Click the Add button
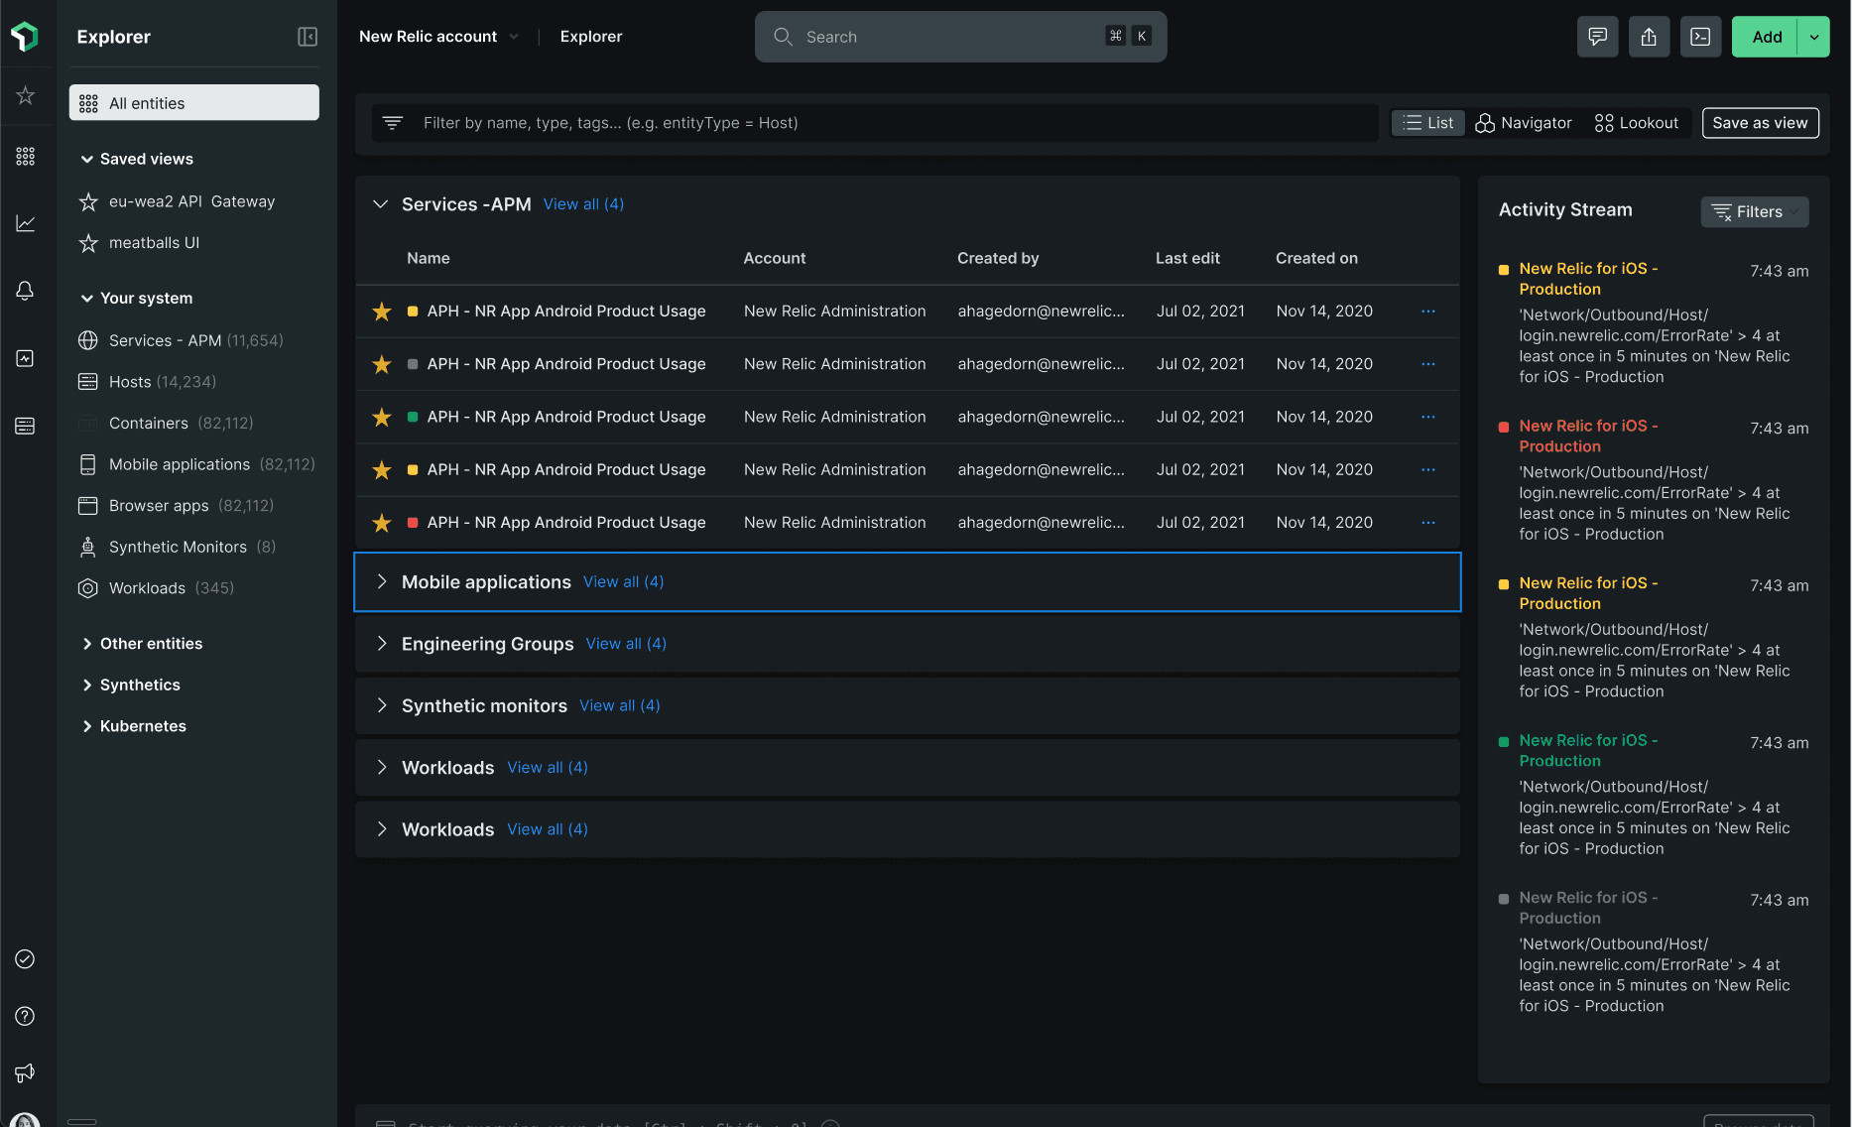This screenshot has width=1852, height=1127. (1766, 37)
